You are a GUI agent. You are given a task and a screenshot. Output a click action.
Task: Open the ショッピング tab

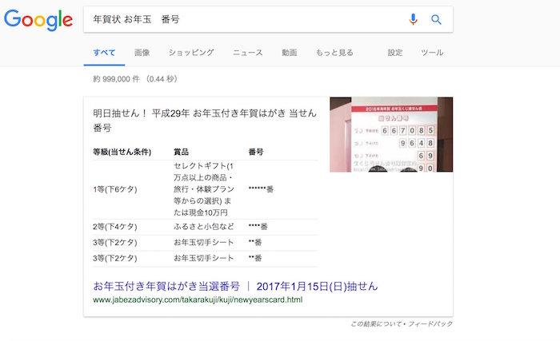coord(191,53)
